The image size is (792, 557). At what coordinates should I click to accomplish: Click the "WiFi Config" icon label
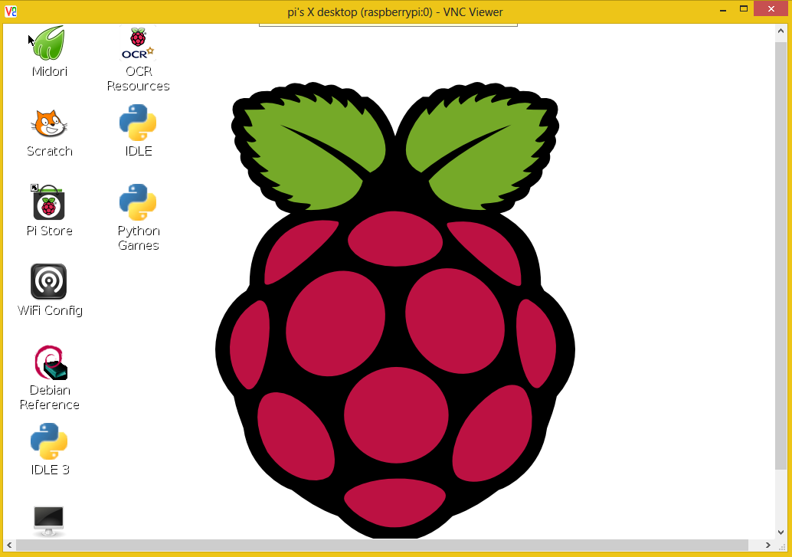(50, 310)
